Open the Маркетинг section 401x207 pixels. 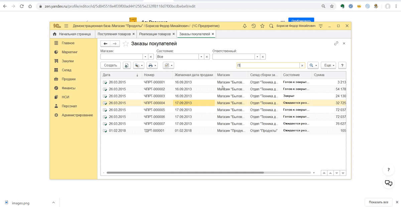coord(70,52)
